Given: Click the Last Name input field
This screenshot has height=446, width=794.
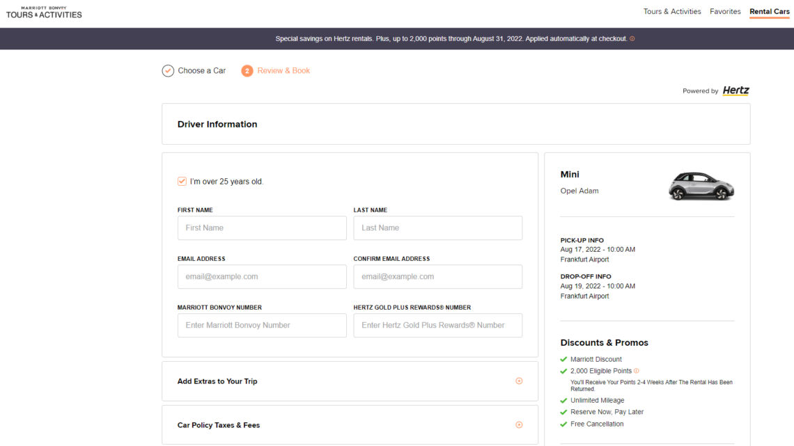Looking at the screenshot, I should (437, 228).
